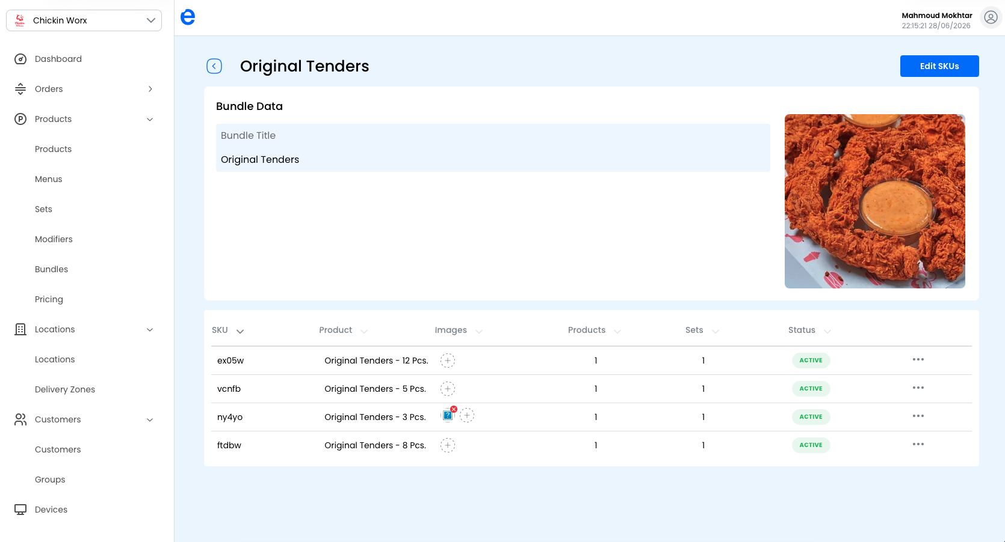Open Customers submenu item
Image resolution: width=1005 pixels, height=542 pixels.
pos(58,449)
